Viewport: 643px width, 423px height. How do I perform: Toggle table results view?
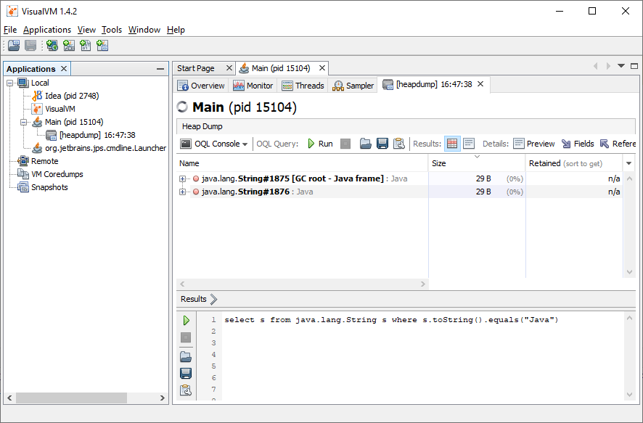[x=452, y=144]
